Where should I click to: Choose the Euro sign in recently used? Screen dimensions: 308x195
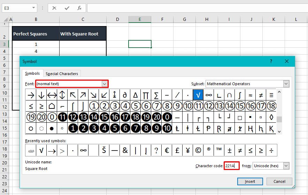(x=167, y=151)
